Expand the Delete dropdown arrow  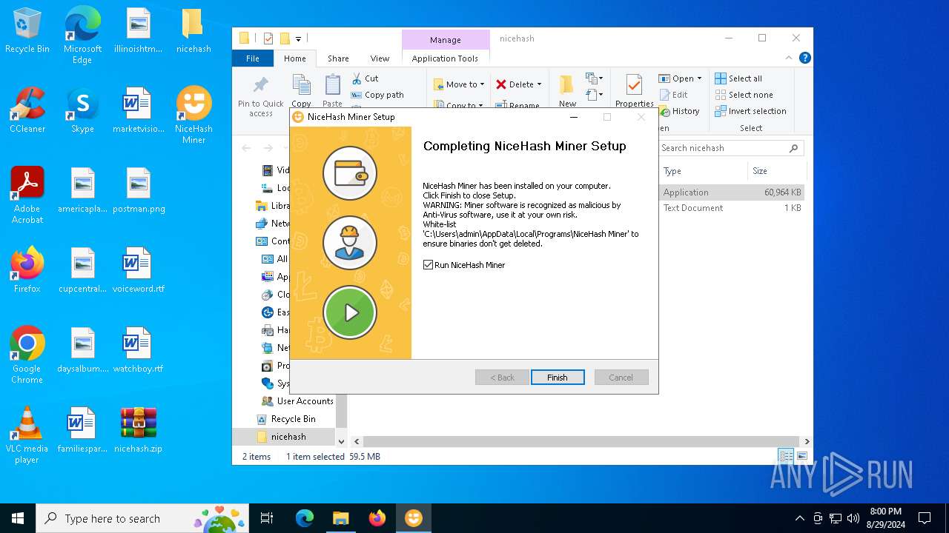pyautogui.click(x=539, y=84)
